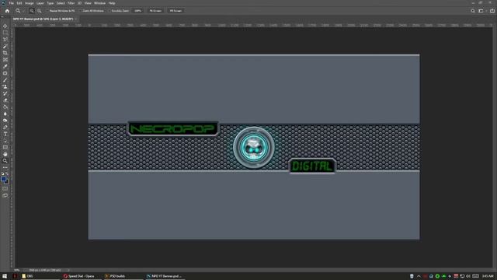Open the Windows Start button
This screenshot has height=280, width=497.
click(x=5, y=276)
